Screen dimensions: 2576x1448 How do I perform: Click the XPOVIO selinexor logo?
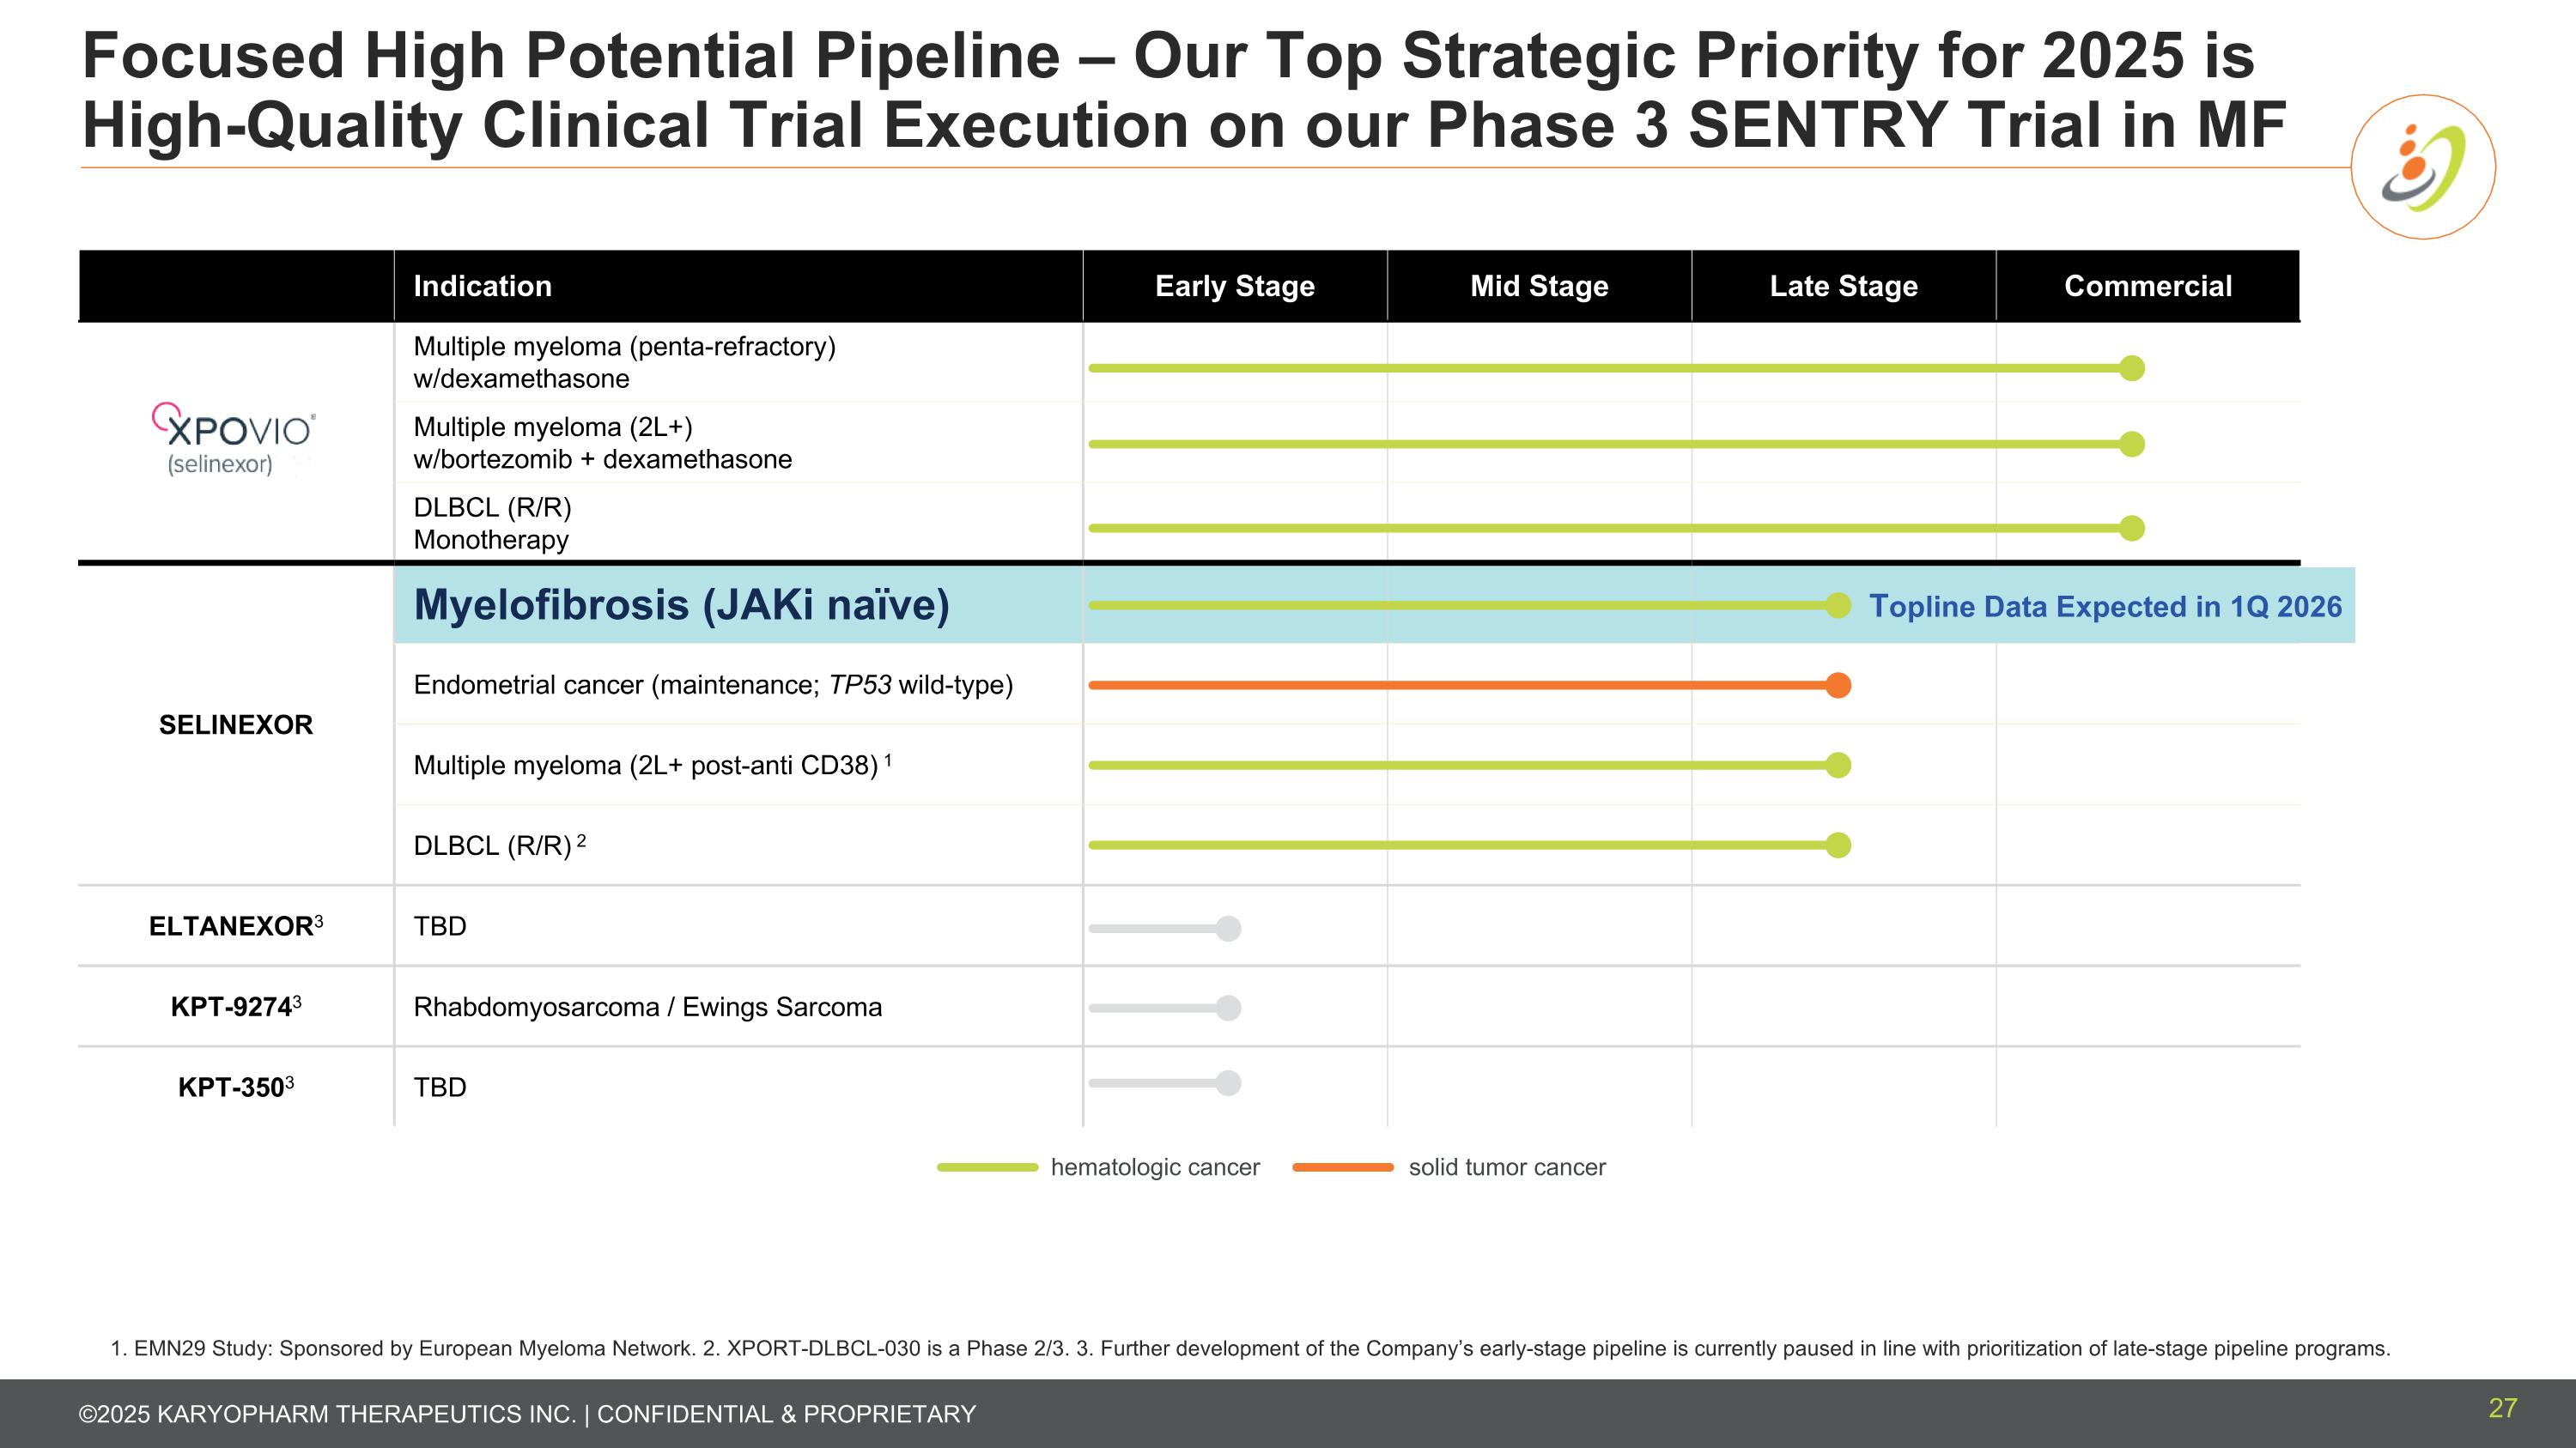[234, 439]
